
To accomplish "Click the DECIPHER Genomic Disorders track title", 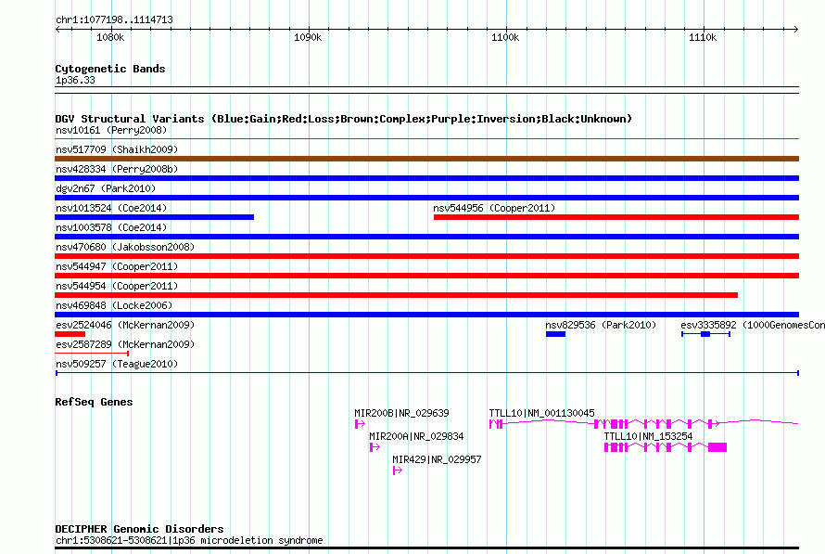I will pos(139,529).
